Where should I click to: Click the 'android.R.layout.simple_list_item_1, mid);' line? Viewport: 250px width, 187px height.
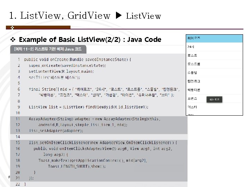(x=83, y=125)
